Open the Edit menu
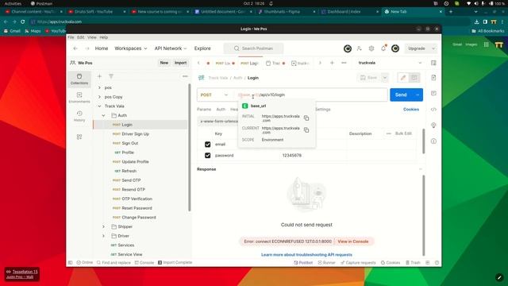This screenshot has width=508, height=286. (81, 37)
